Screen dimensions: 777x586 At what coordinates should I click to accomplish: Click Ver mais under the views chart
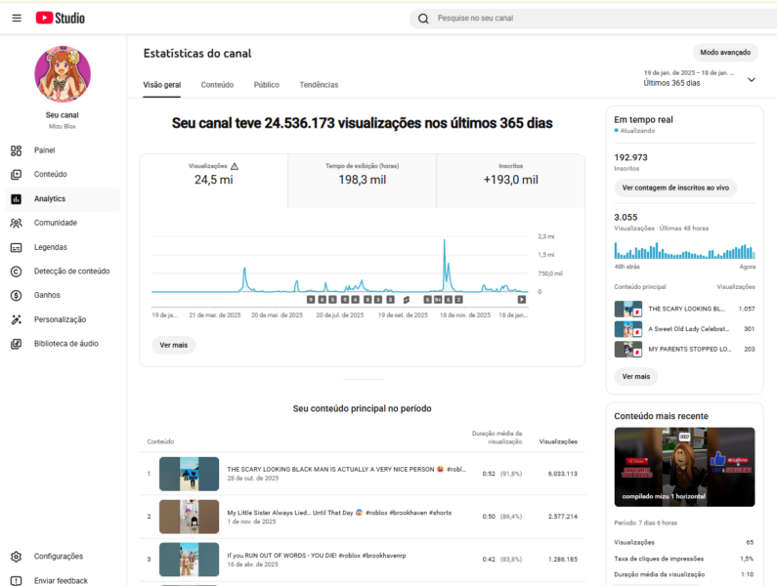[173, 346]
